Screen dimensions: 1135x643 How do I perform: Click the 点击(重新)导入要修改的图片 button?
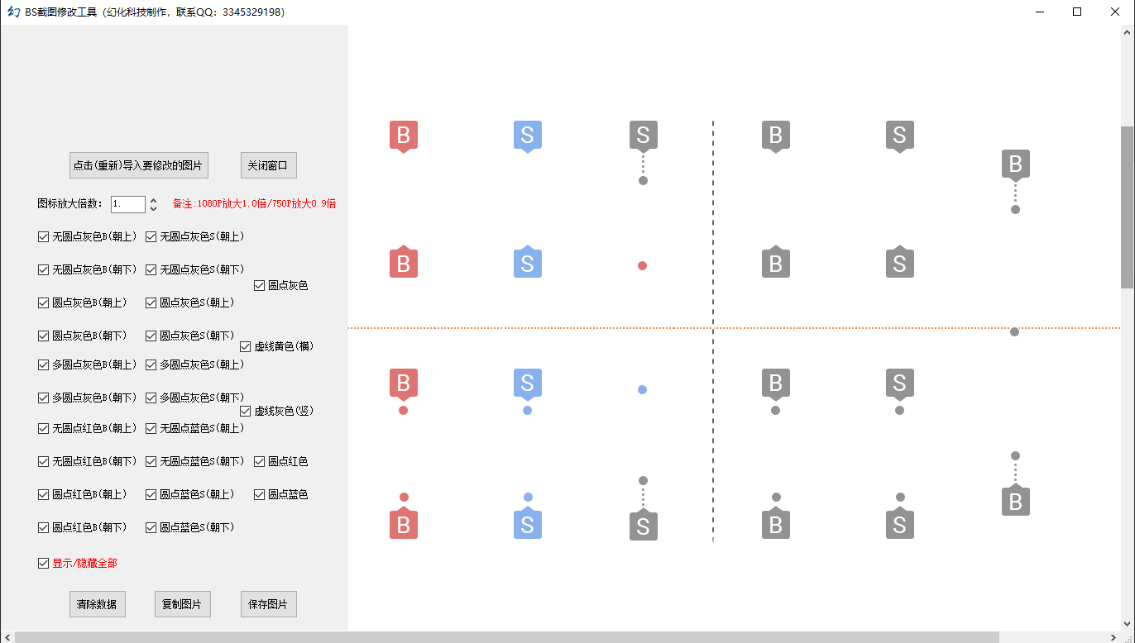pos(138,165)
